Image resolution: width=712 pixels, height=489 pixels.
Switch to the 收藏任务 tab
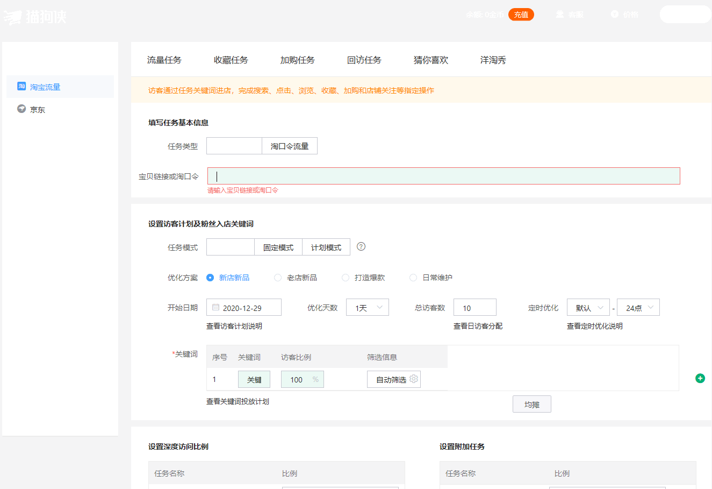point(231,60)
